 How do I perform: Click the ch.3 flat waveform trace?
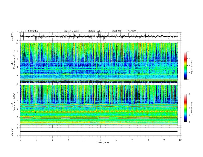click(x=99, y=131)
